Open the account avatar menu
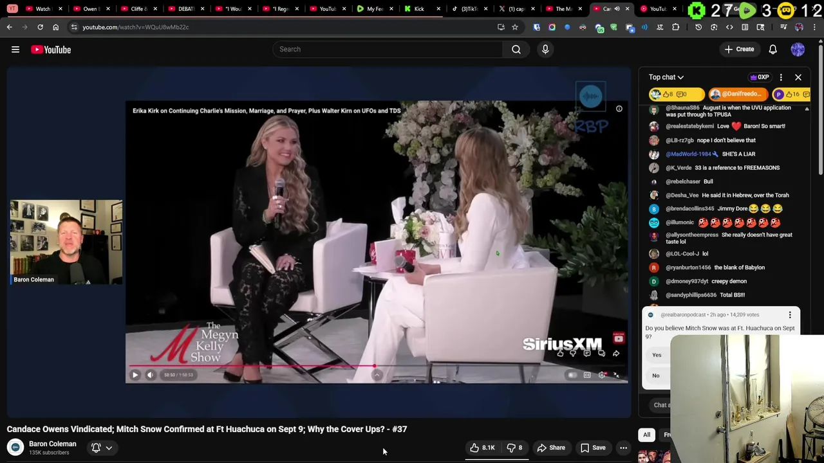Viewport: 824px width, 463px height. point(798,50)
